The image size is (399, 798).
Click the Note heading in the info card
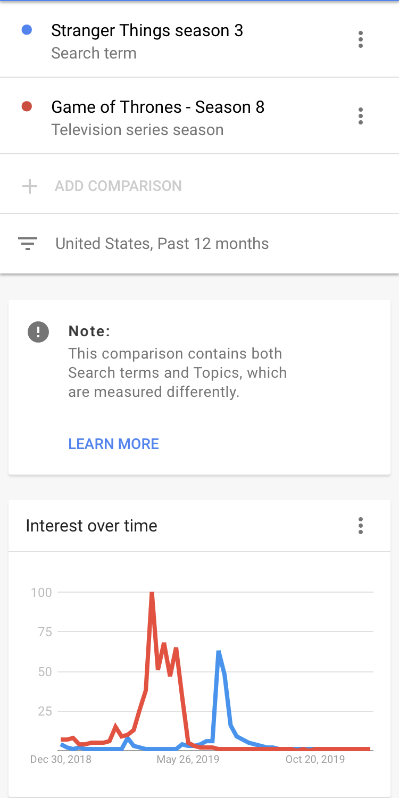(89, 331)
